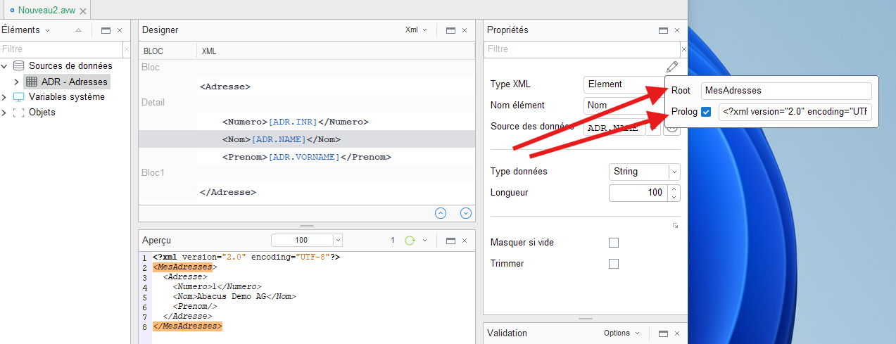Select the Objets tree item
Image resolution: width=896 pixels, height=344 pixels.
coord(42,113)
